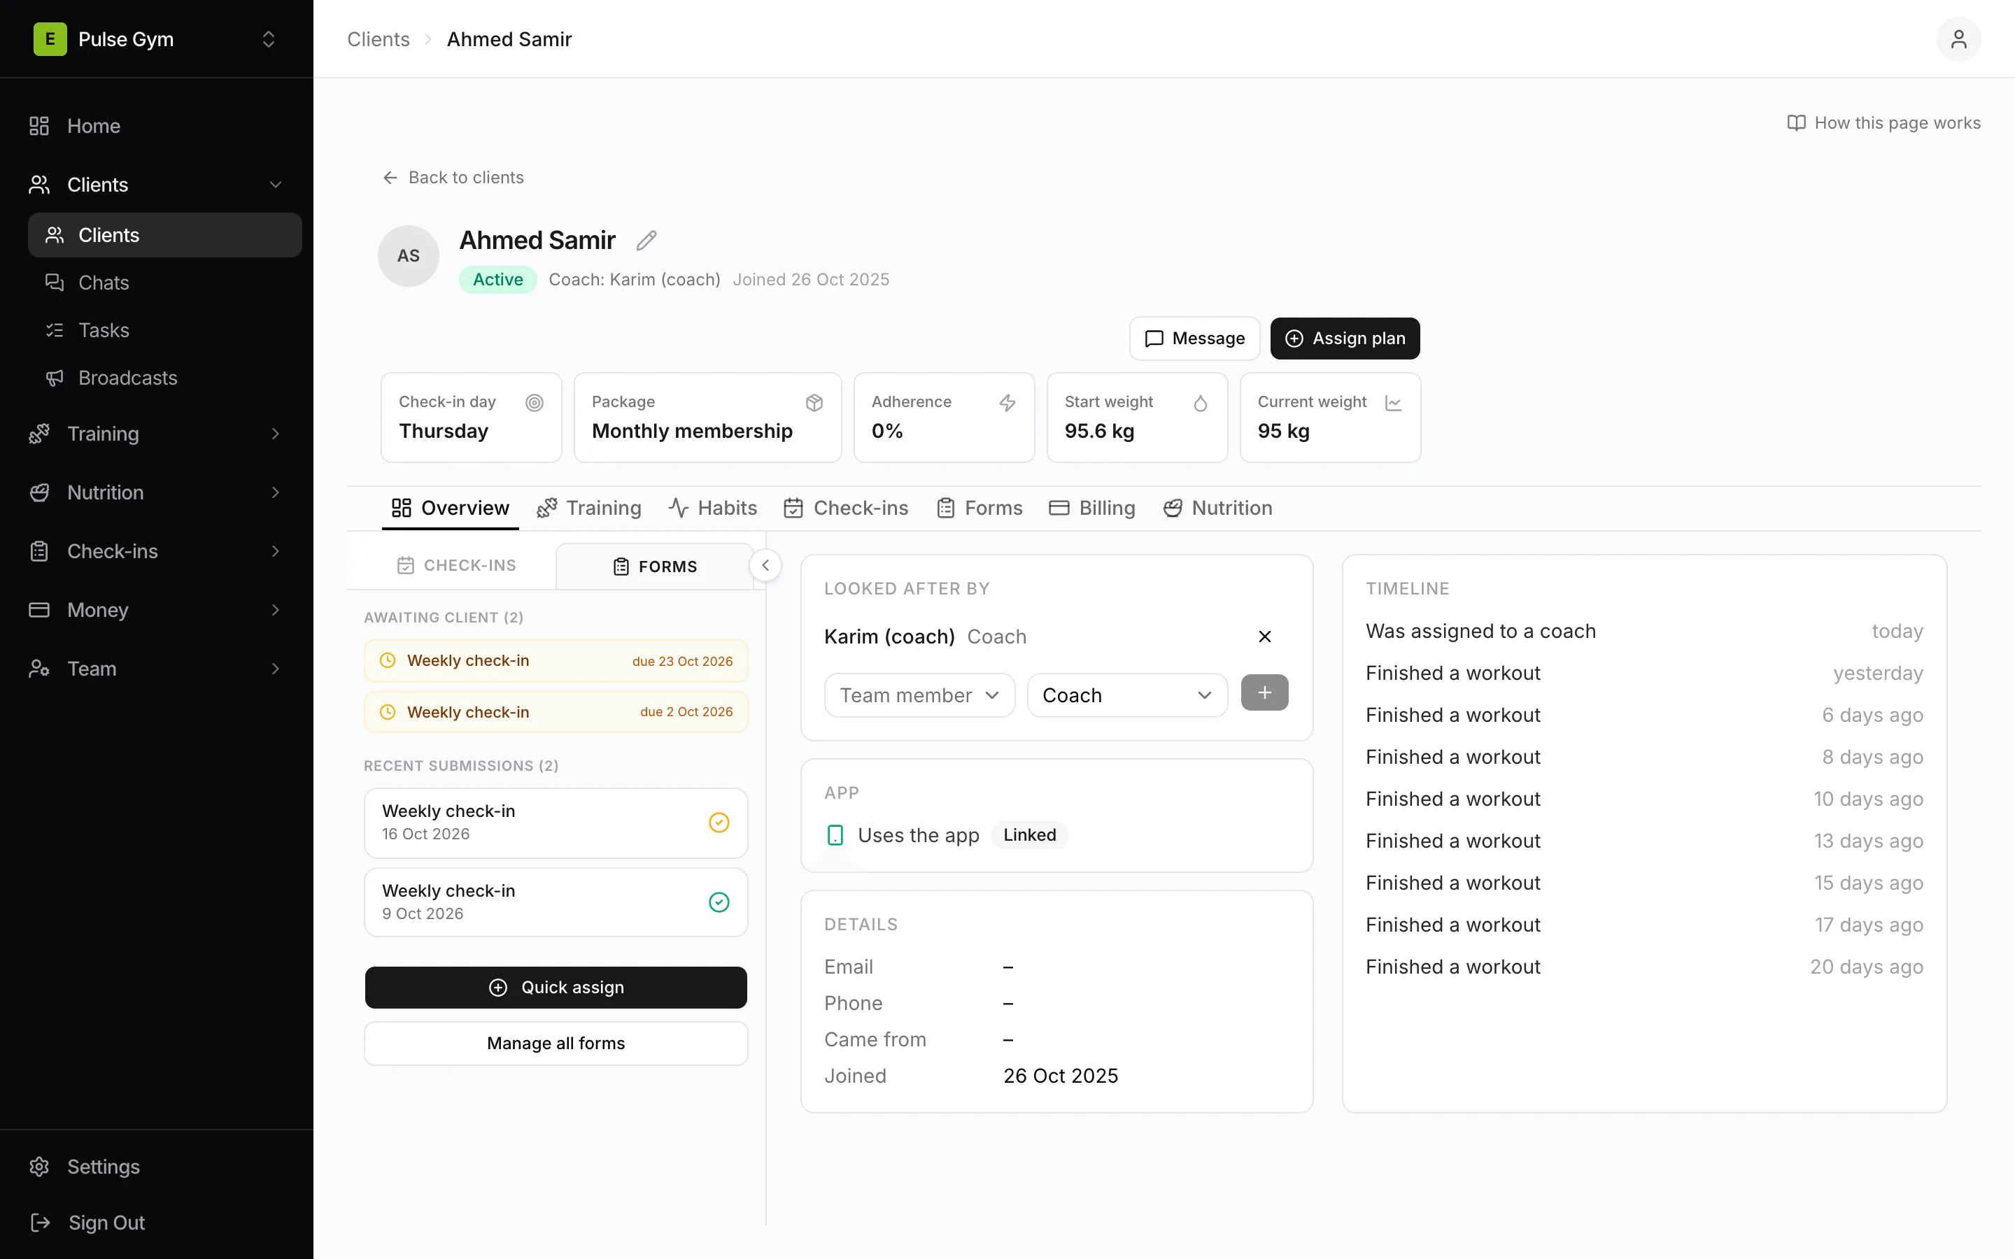Click Sign Out in the sidebar

click(157, 1223)
